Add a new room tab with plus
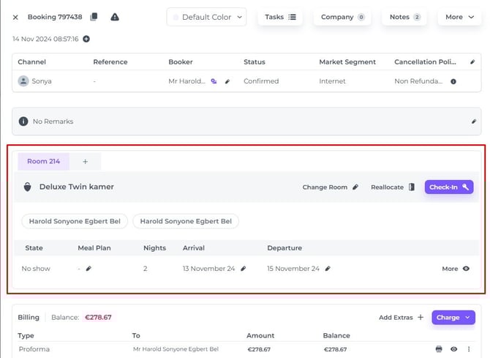Image resolution: width=490 pixels, height=358 pixels. click(x=85, y=161)
